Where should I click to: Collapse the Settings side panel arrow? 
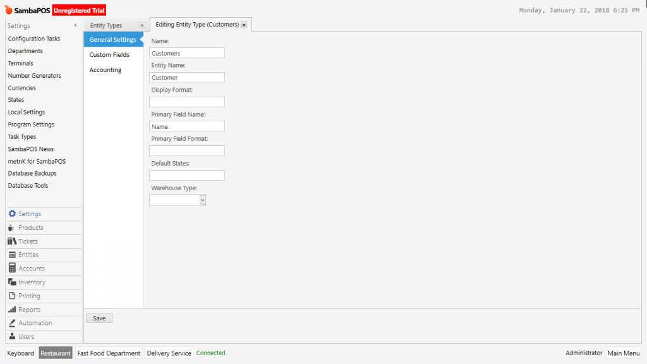[x=76, y=25]
